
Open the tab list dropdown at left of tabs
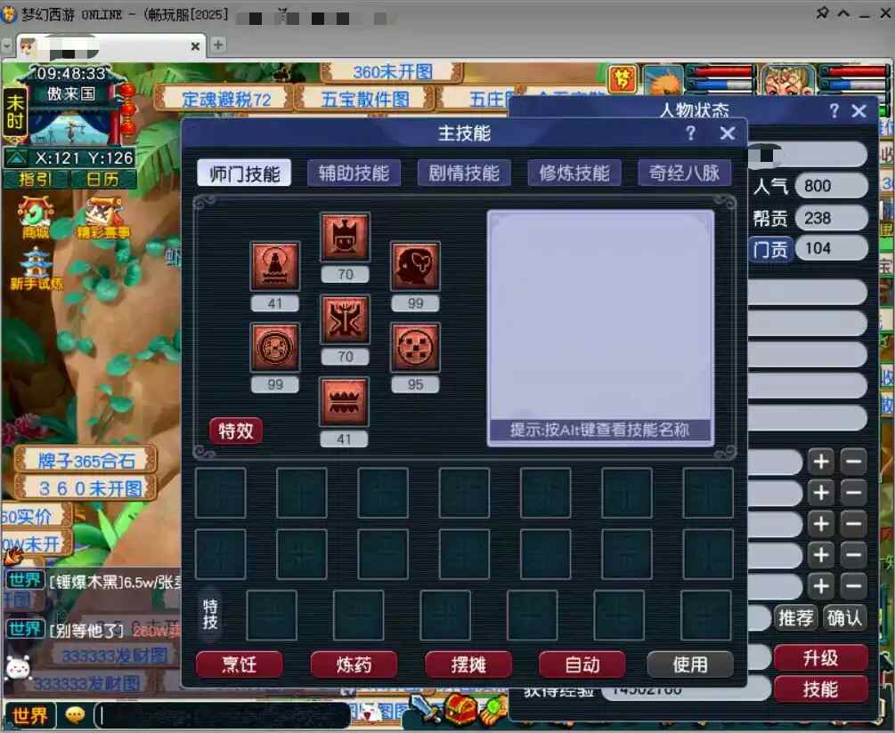click(x=7, y=45)
